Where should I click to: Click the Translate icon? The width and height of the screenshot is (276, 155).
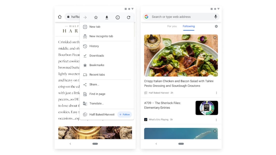pos(85,104)
